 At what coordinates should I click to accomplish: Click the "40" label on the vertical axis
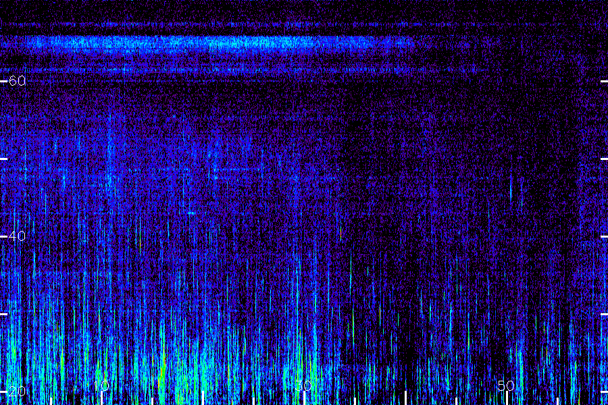[x=17, y=236]
